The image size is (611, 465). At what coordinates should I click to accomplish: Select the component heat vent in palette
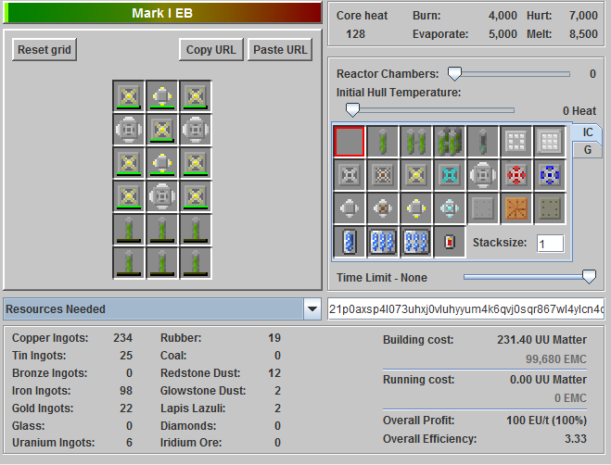483,175
